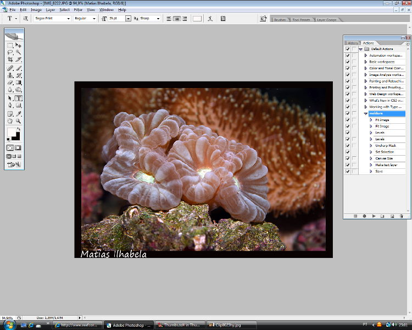Image resolution: width=412 pixels, height=330 pixels.
Task: Choose the Rectangular Marquee tool
Action: 10,45
